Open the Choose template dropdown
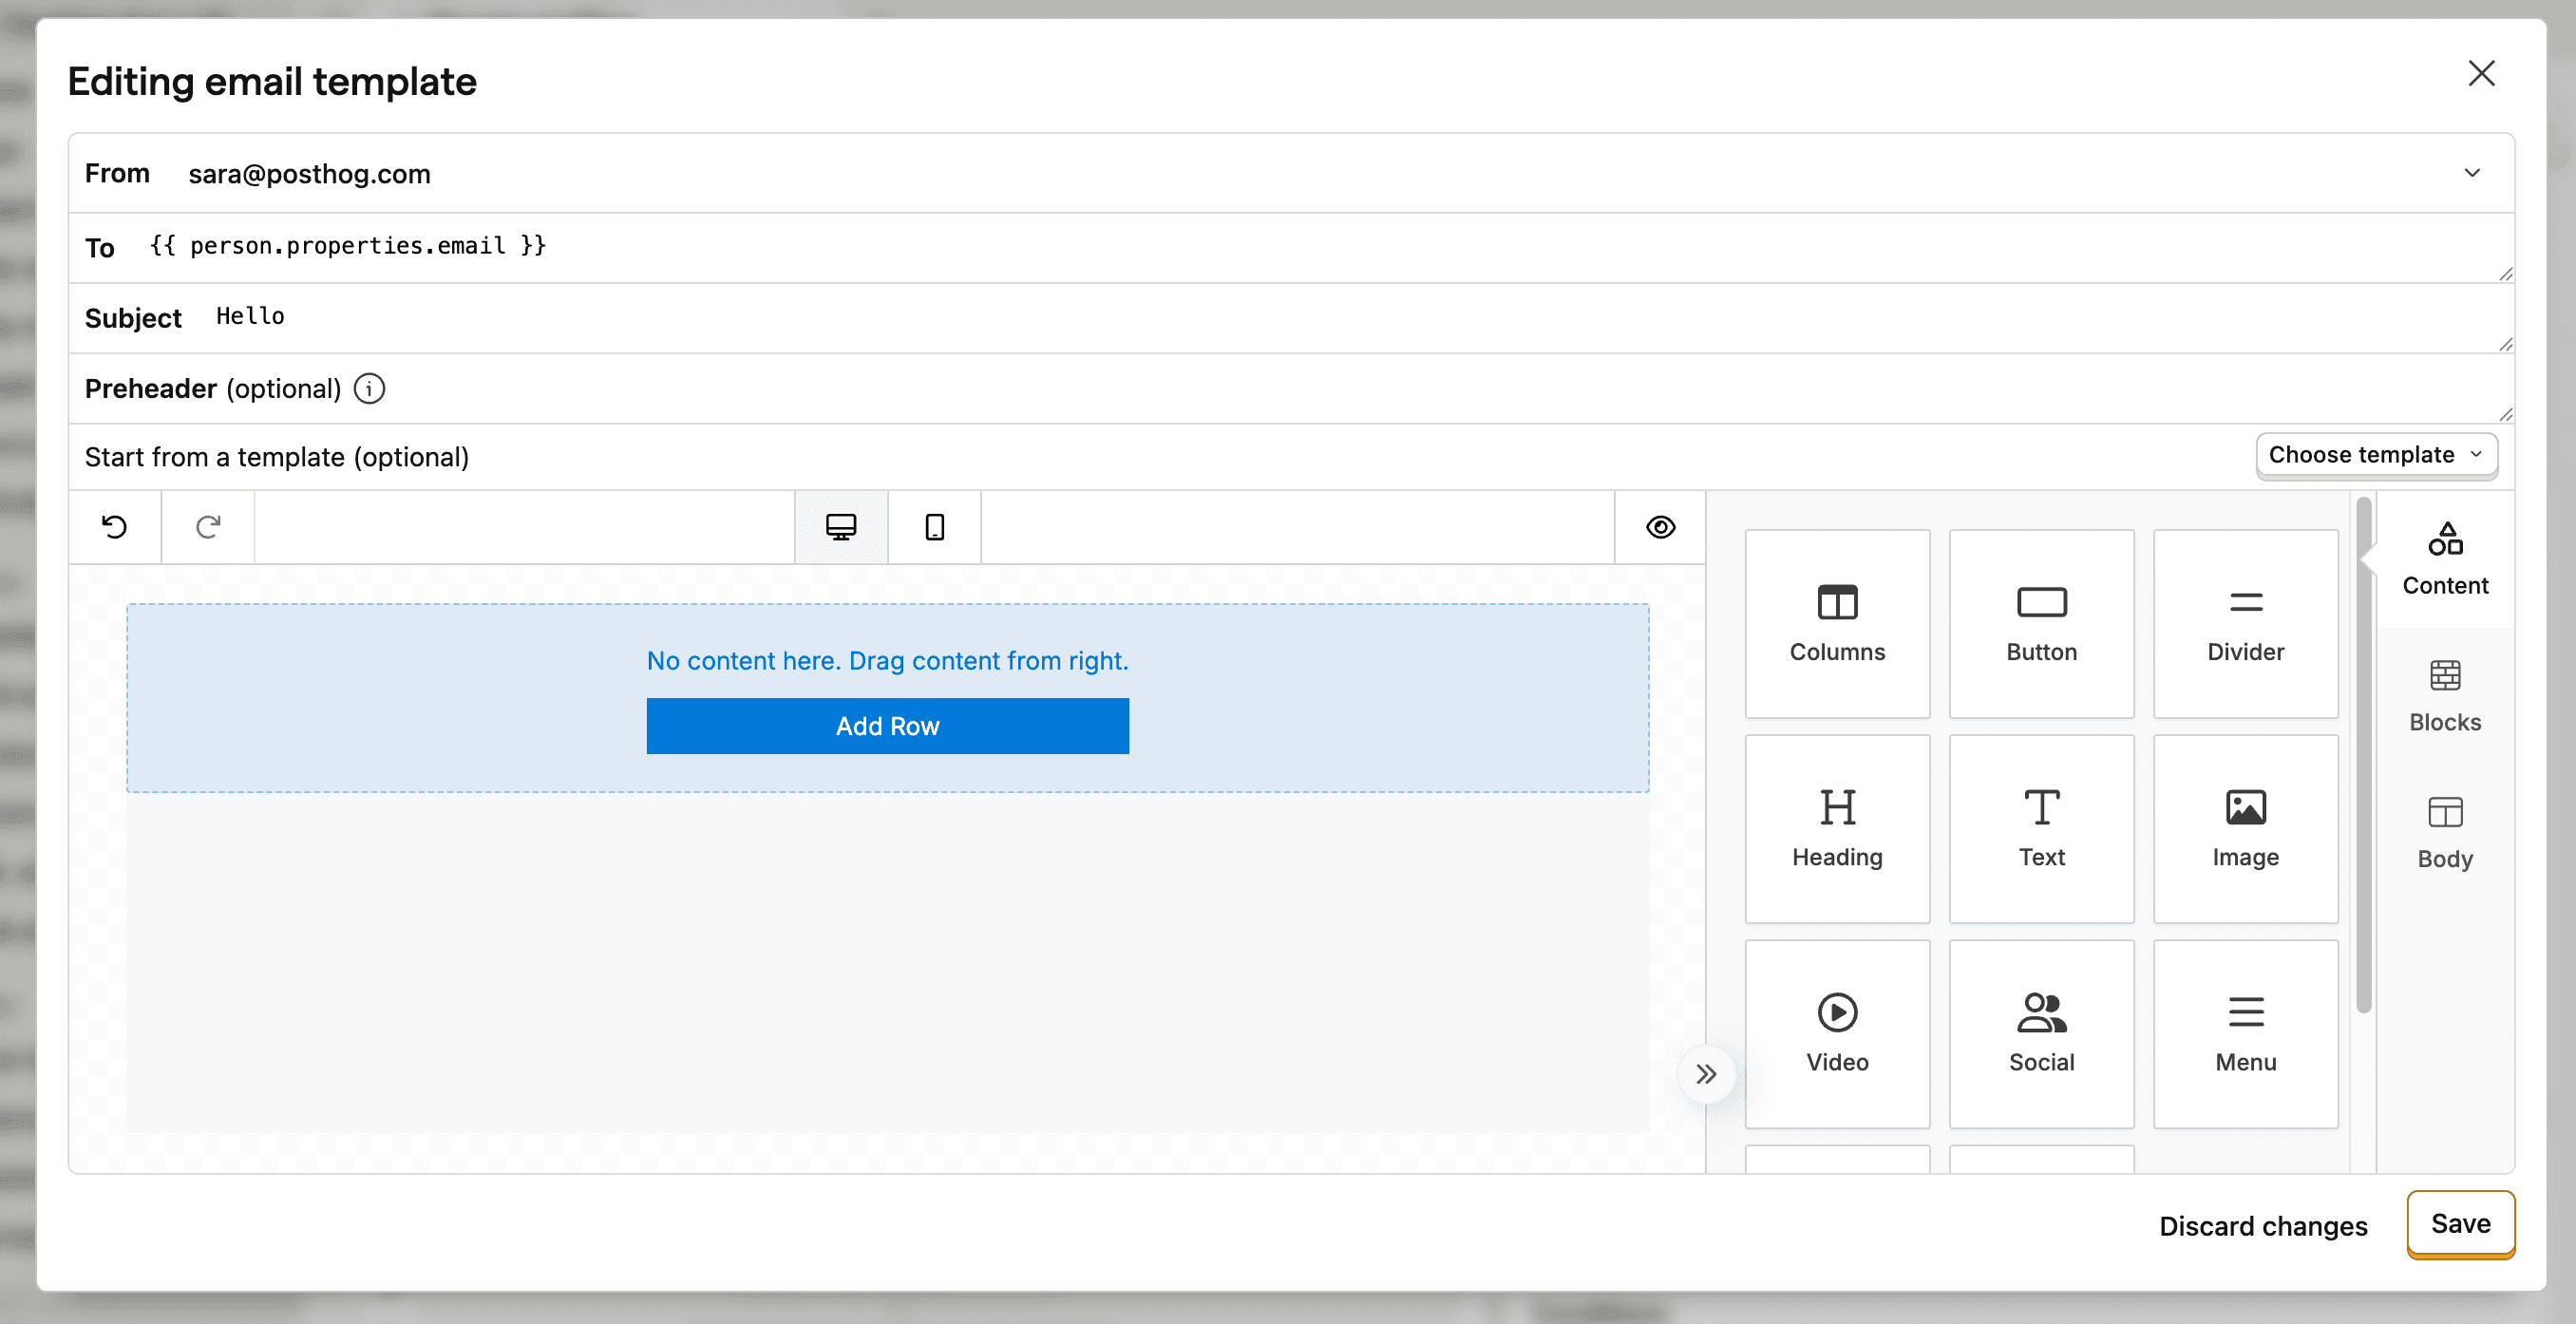Screen dimensions: 2576x1324 click(x=2374, y=455)
